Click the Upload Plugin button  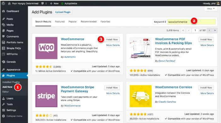pos(63,12)
